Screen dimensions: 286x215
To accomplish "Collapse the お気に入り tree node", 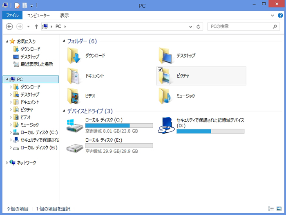I will (7, 41).
